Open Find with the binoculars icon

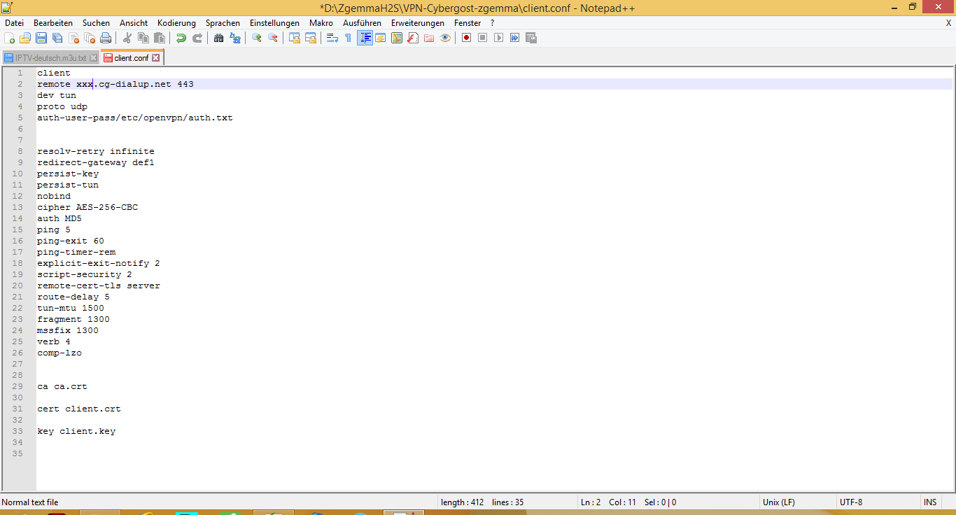point(219,38)
